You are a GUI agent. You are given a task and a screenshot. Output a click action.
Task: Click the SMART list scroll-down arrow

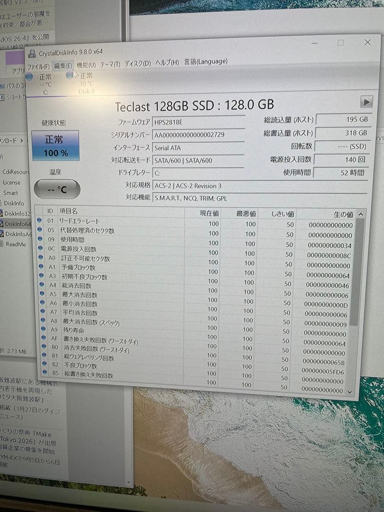click(350, 392)
